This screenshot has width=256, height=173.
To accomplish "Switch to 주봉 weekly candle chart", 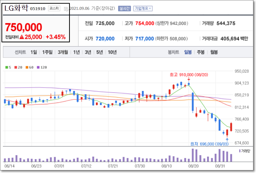I will click(x=201, y=52).
